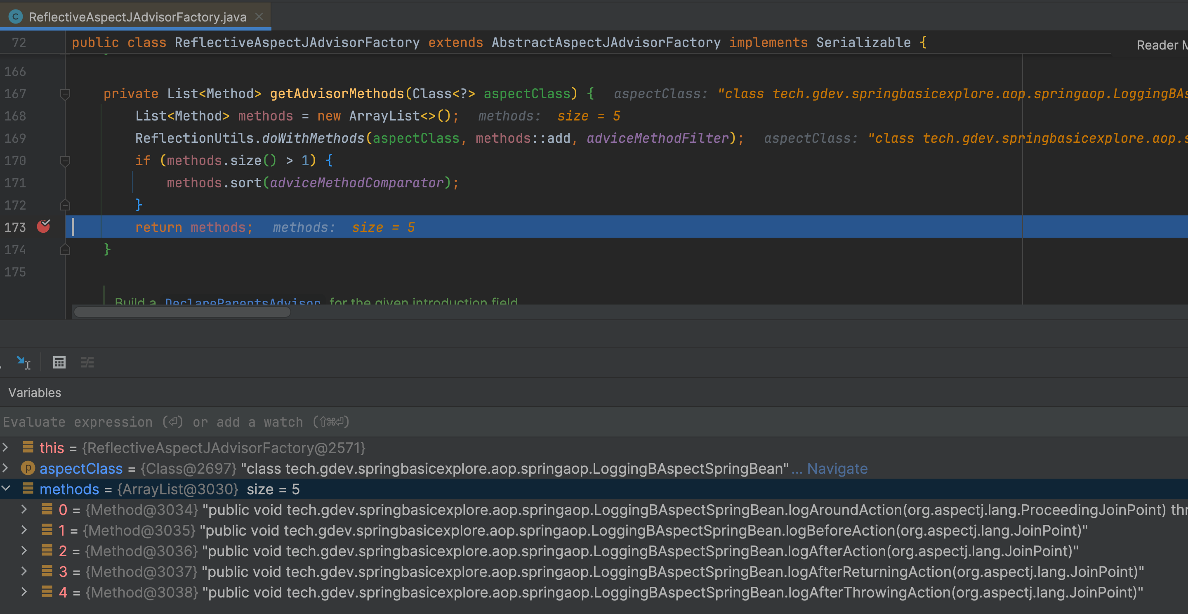The width and height of the screenshot is (1188, 614).
Task: Select the 'this = {ReflectiveAspectJAdvisorFactory@2571}' row
Action: pos(594,447)
